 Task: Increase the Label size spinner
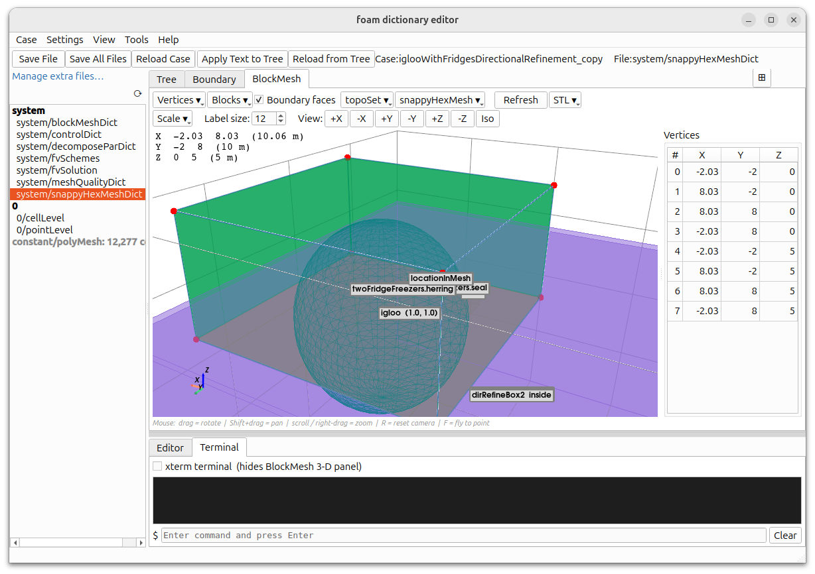coord(281,115)
